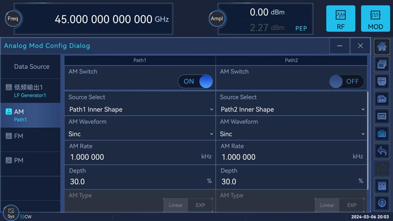Expand Path1 AM Waveform Sinc dropdown

coord(140,134)
